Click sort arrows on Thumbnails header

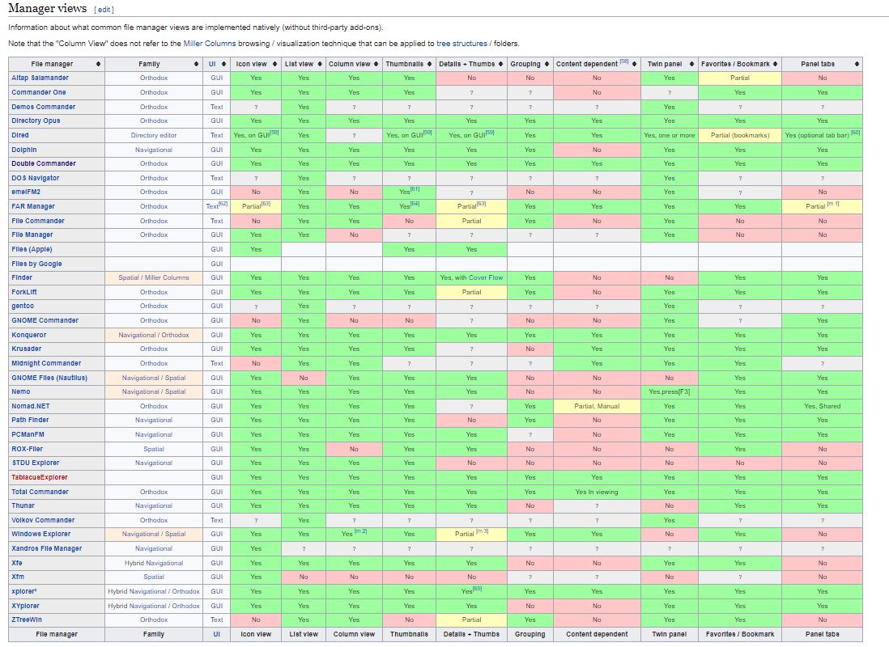coord(429,64)
